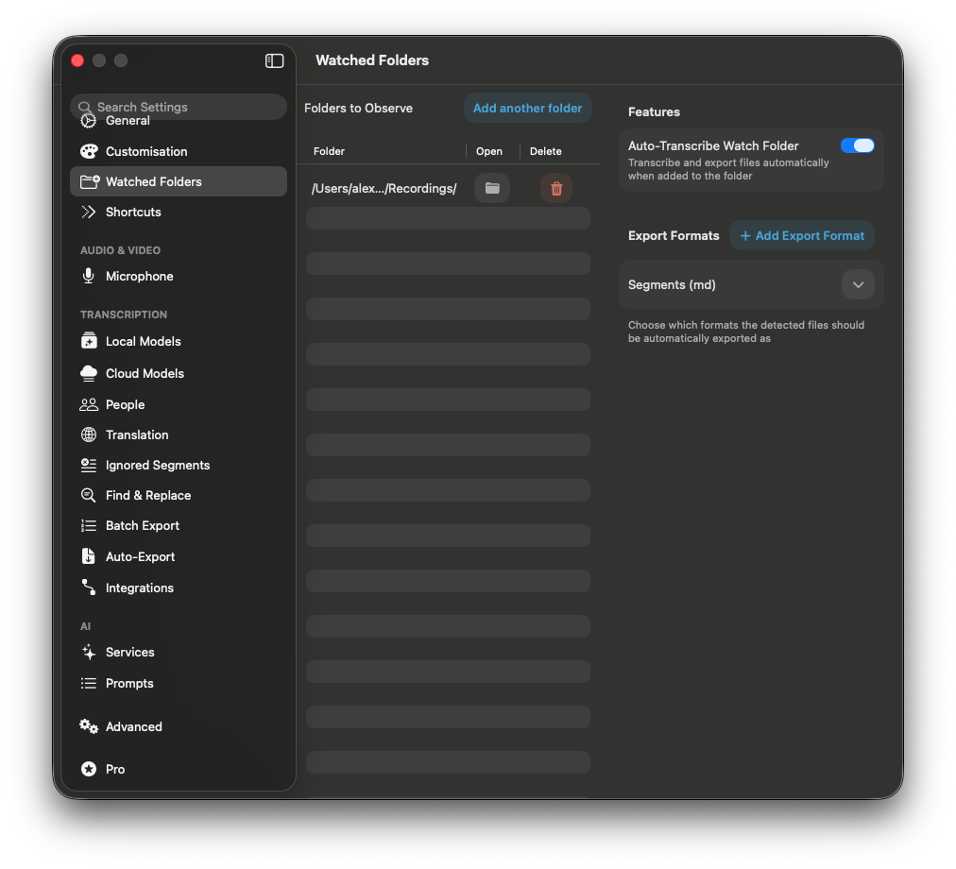Select the /Users/alex.../Recordings/ folder row
Screen dimensions: 956x869
tap(384, 189)
